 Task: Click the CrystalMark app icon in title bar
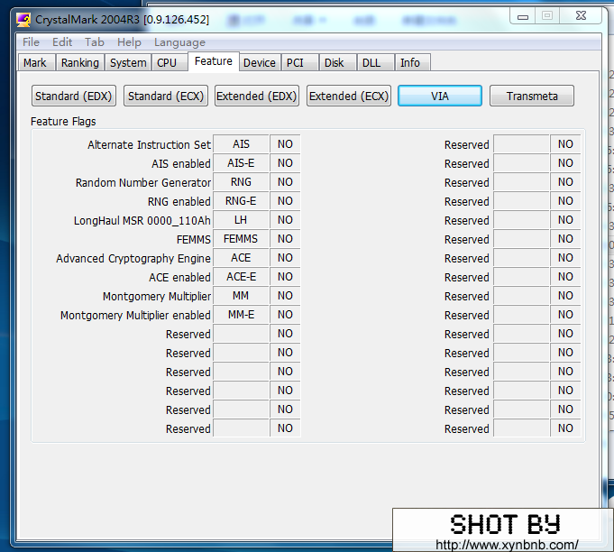(x=23, y=20)
